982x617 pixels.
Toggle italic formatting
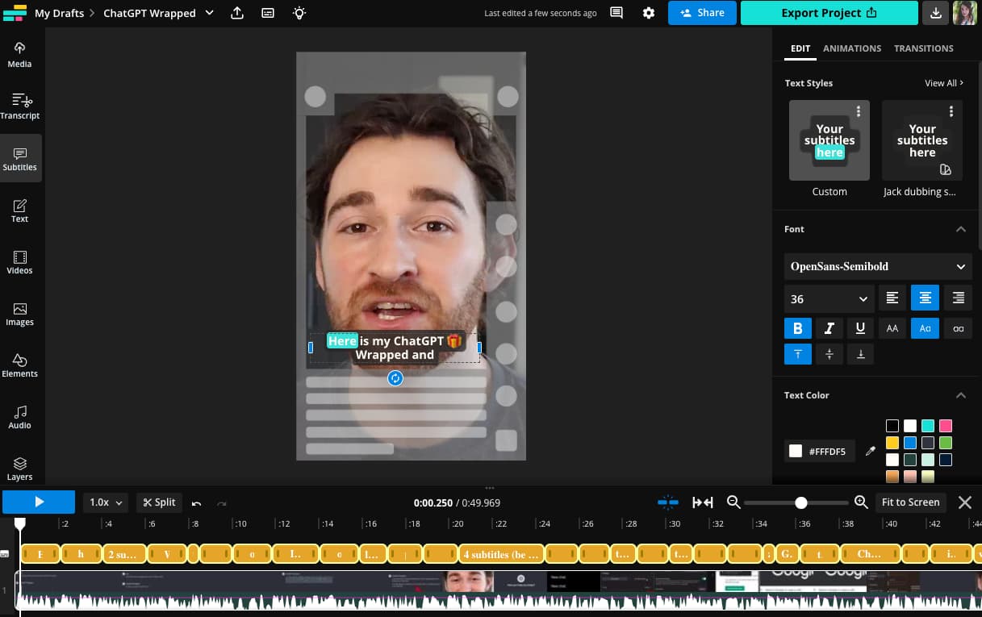(x=829, y=328)
